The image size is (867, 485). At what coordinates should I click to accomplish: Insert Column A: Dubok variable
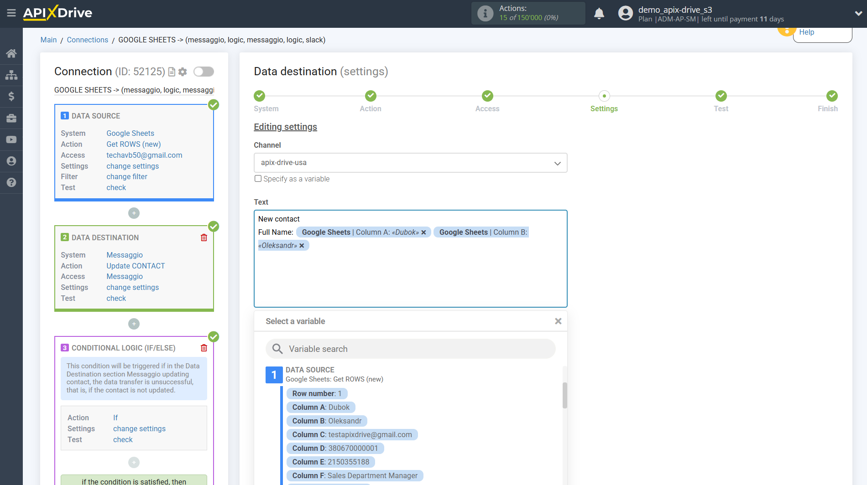click(x=321, y=407)
